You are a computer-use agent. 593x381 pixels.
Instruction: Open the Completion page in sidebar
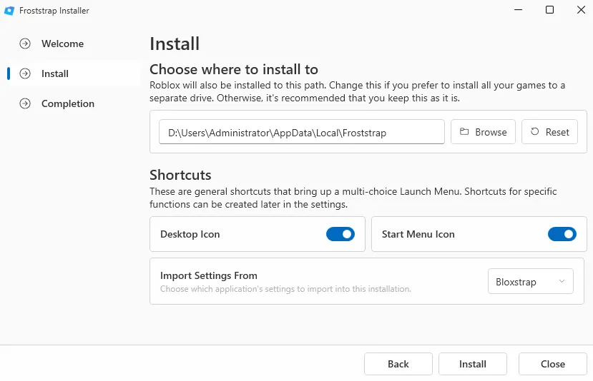coord(74,103)
